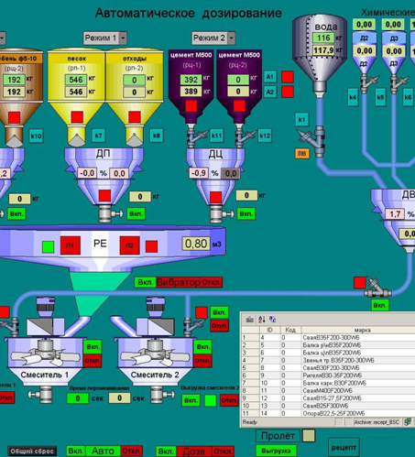The width and height of the screenshot is (415, 457).
Task: Select recipe row СваяМ400F200W6
Action: (328, 391)
